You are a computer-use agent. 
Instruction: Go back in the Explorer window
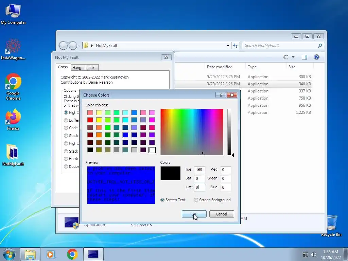click(63, 46)
